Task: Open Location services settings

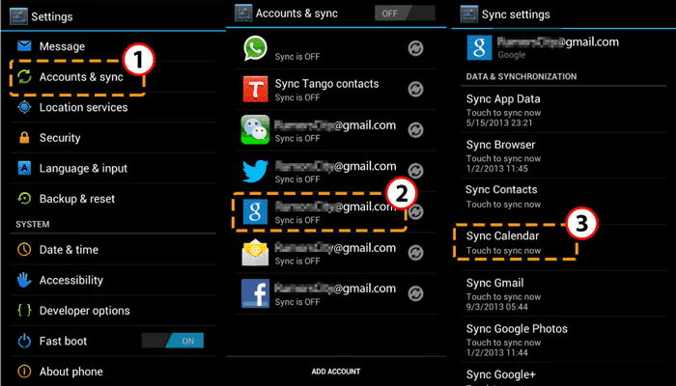Action: point(83,107)
